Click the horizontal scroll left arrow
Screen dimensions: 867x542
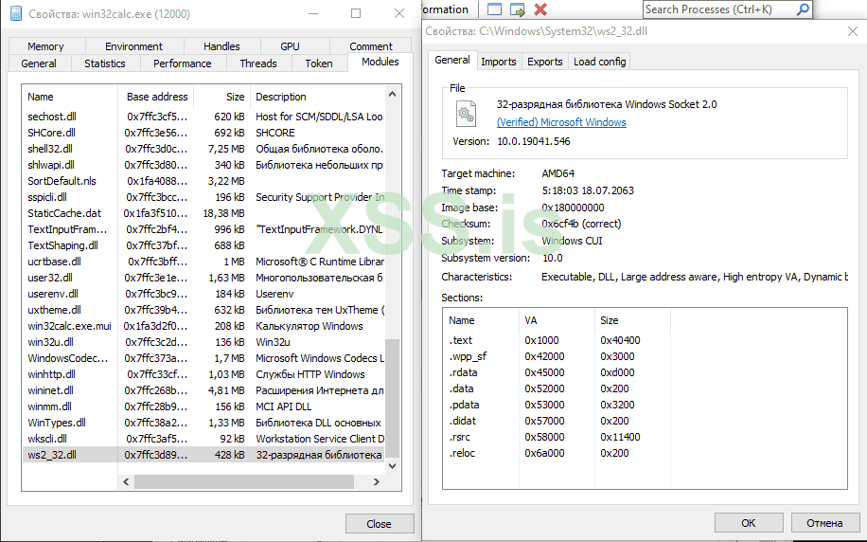coord(126,481)
